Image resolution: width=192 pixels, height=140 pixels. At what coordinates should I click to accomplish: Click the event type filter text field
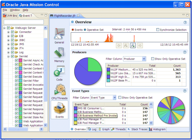pos(24,22)
